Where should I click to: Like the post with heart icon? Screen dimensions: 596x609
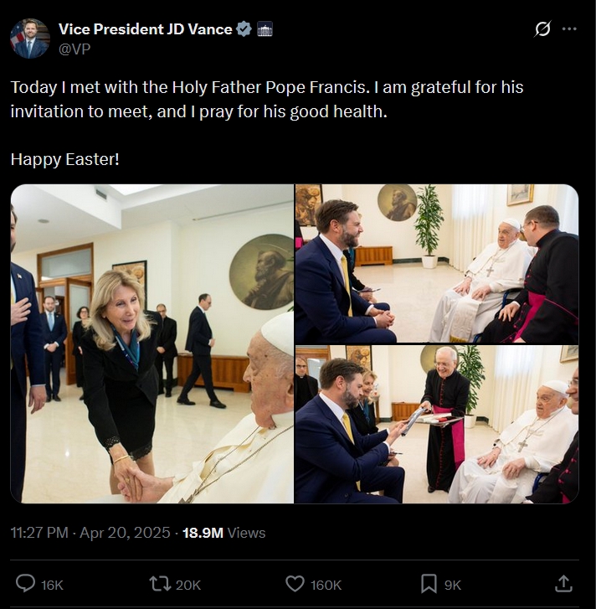tap(295, 584)
